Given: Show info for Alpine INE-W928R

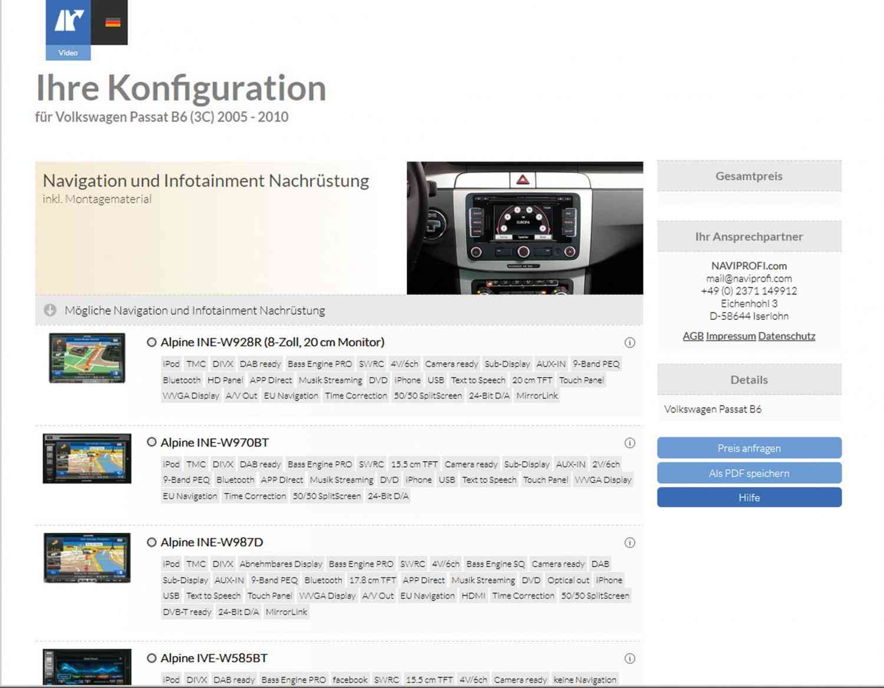Looking at the screenshot, I should 629,342.
